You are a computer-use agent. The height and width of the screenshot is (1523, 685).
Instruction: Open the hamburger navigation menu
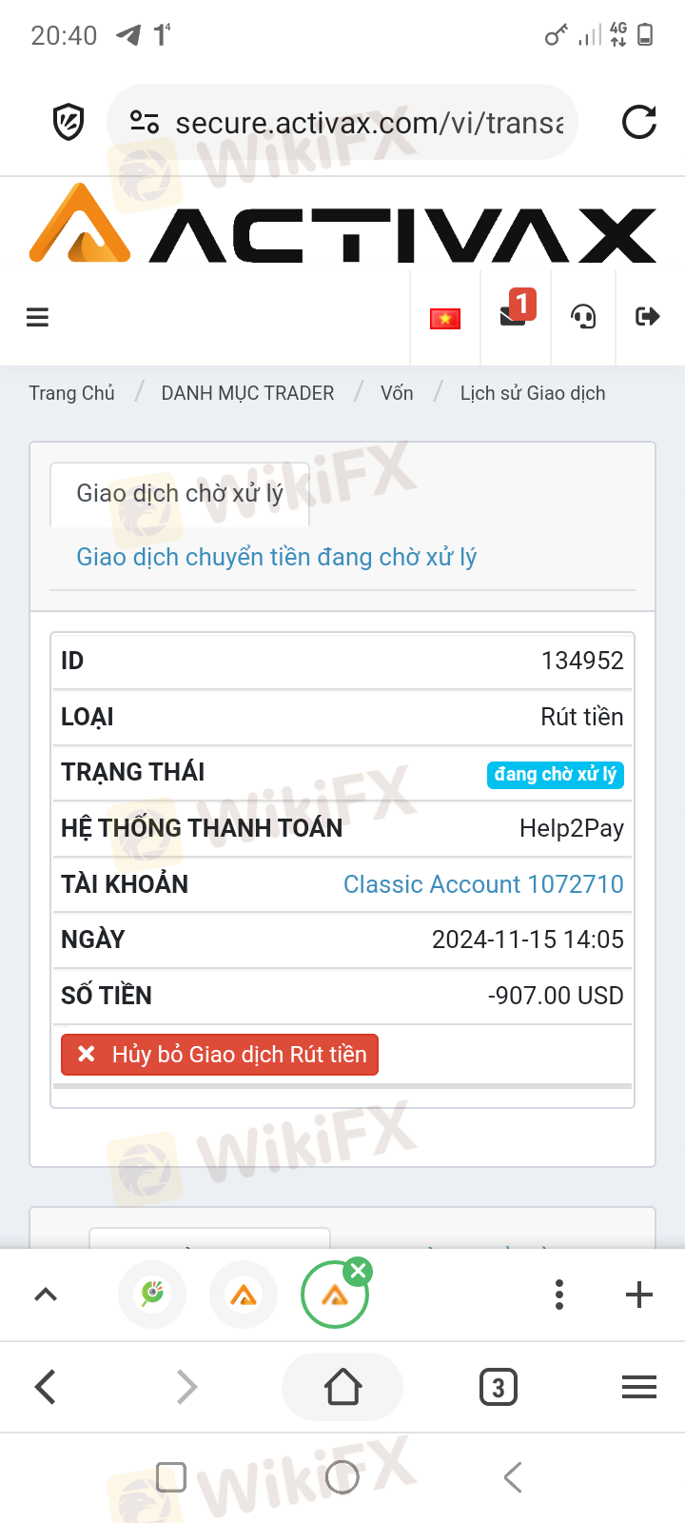[x=37, y=317]
